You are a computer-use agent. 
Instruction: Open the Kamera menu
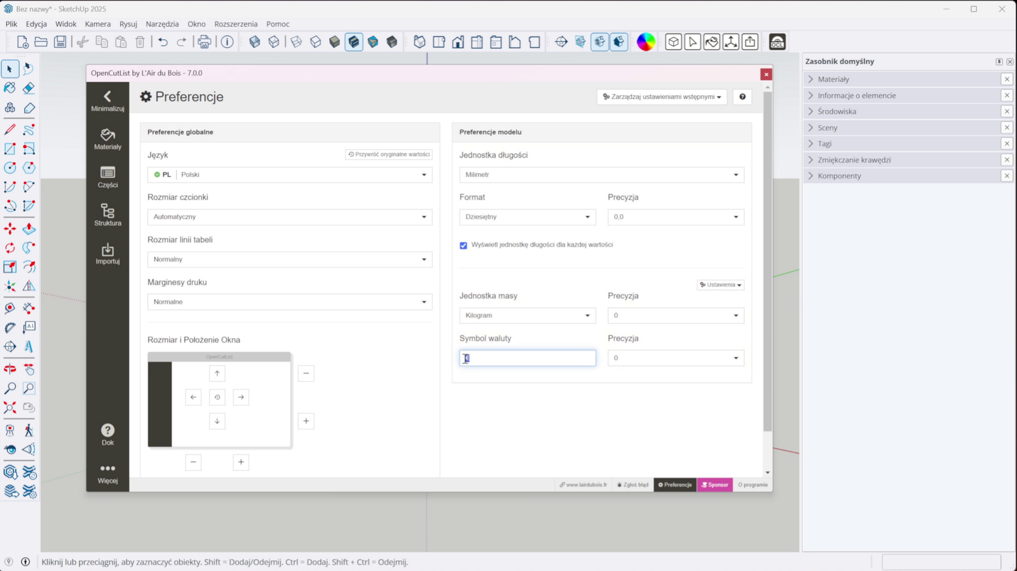pyautogui.click(x=98, y=24)
